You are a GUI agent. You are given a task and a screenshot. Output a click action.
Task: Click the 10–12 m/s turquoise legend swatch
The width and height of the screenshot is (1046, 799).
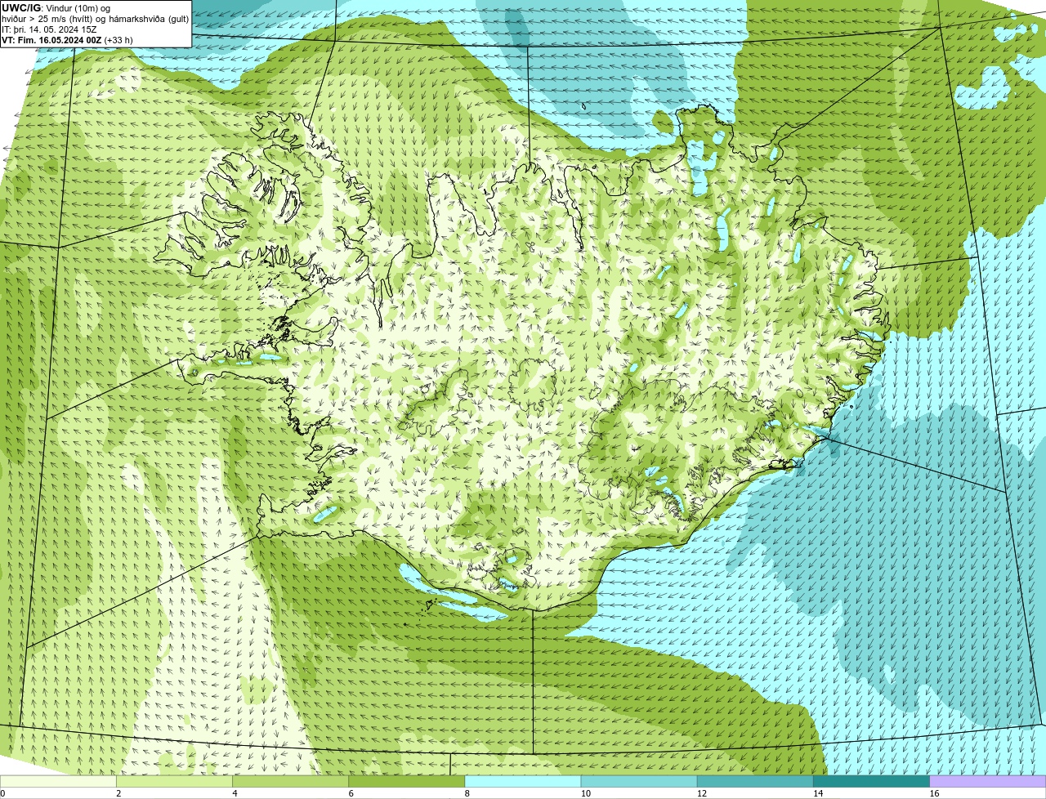point(639,781)
